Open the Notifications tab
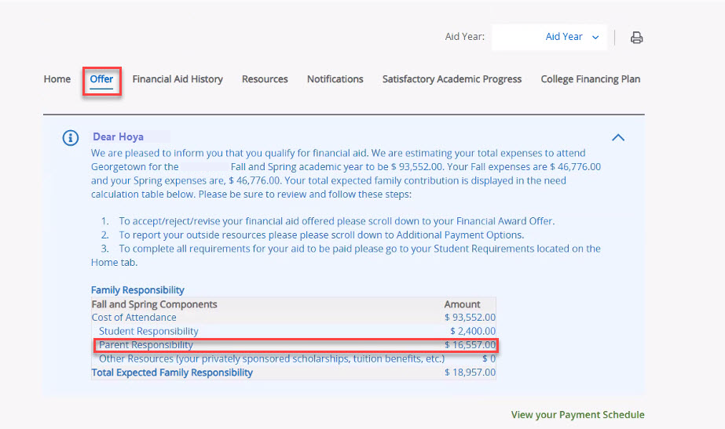 click(335, 79)
